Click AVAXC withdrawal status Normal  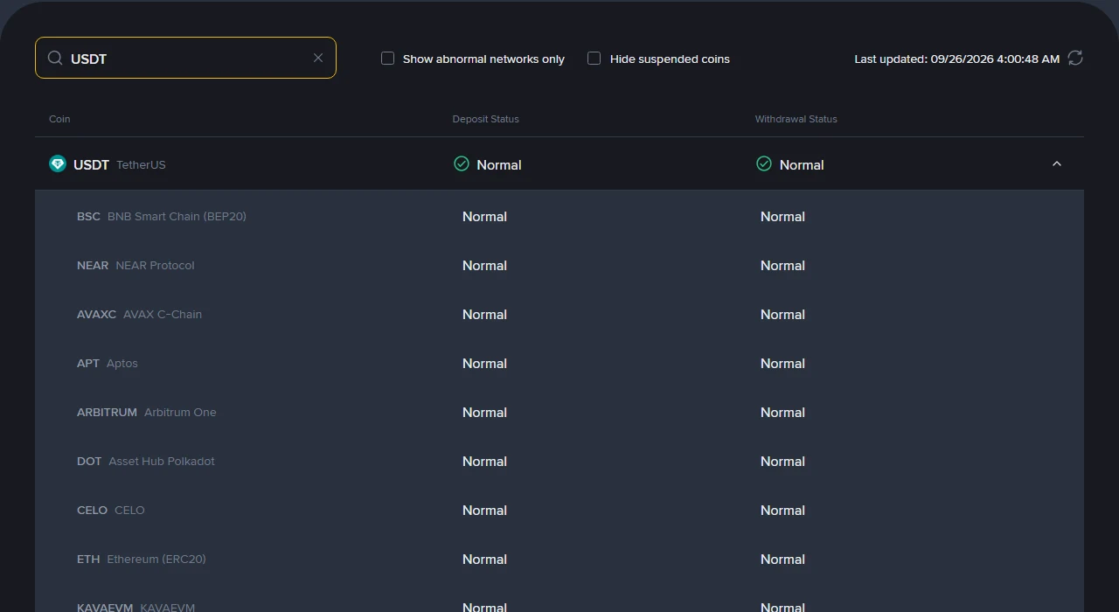[x=782, y=314]
